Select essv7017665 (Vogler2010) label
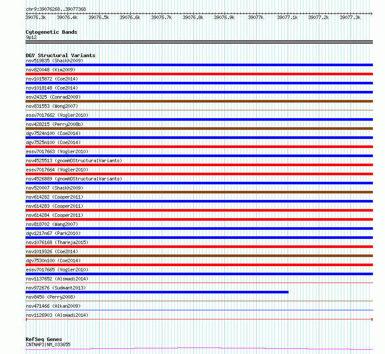The image size is (385, 354). tap(57, 270)
